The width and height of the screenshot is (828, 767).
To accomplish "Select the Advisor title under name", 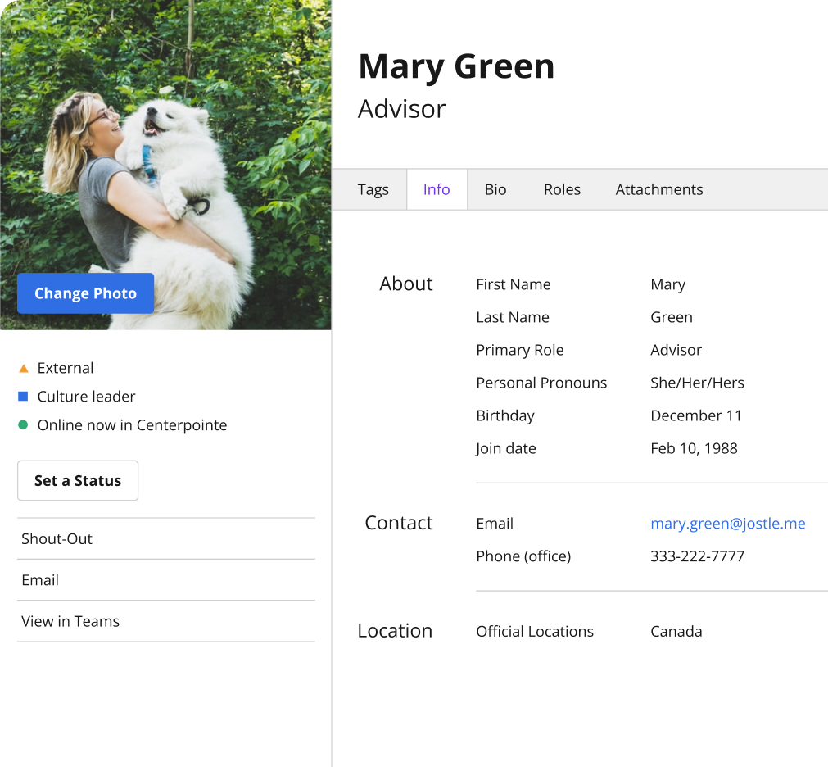I will coord(401,109).
